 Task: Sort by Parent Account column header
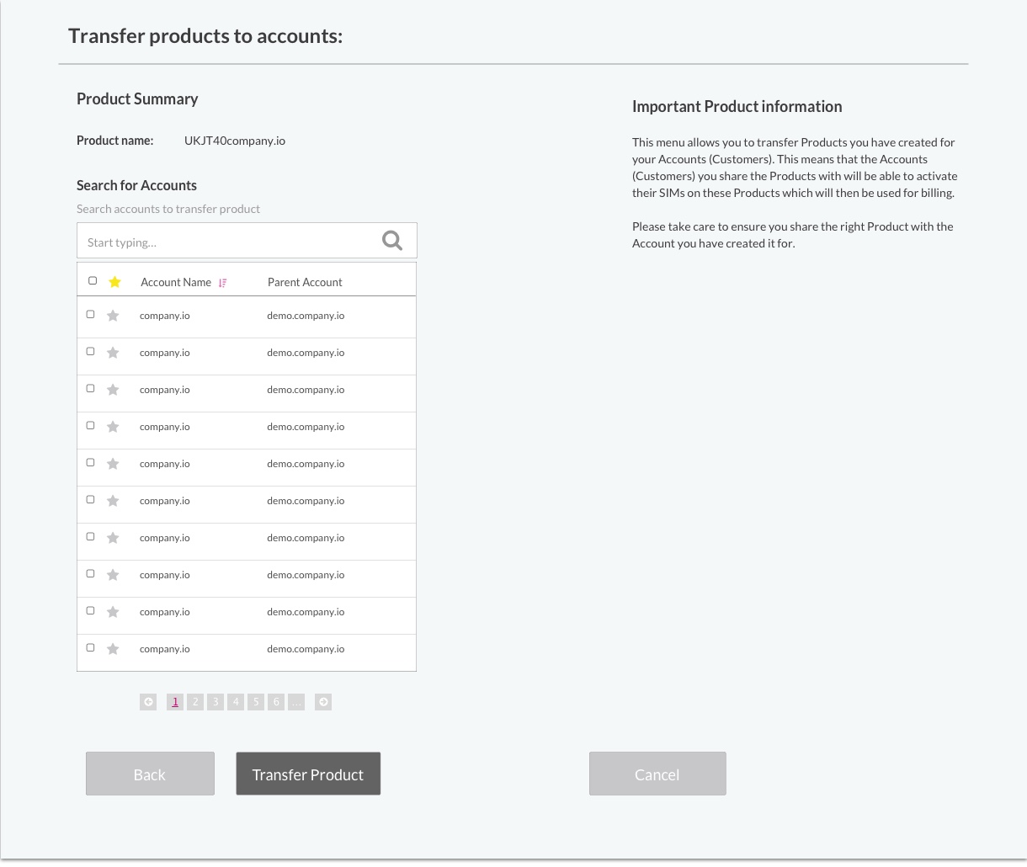[x=305, y=282]
